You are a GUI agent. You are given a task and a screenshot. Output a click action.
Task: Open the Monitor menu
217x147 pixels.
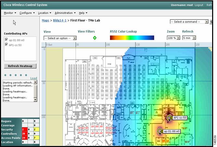[10, 13]
